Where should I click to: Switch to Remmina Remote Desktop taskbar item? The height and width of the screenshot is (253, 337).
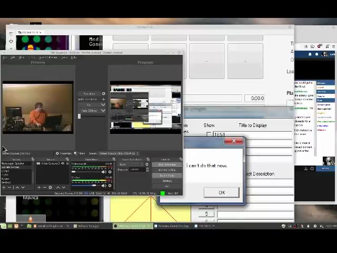tap(171, 226)
